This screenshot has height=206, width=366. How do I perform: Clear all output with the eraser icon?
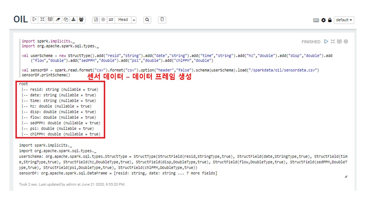(58, 20)
